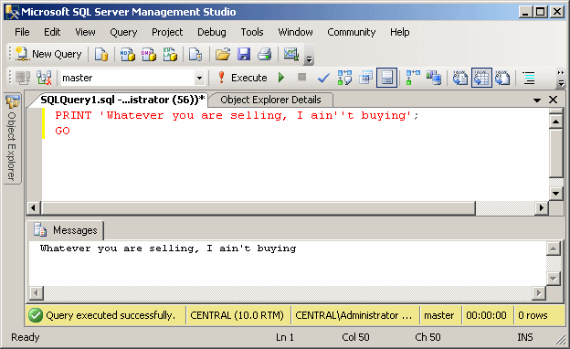Expand the SQL editor toolbar overflow arrow
The height and width of the screenshot is (349, 570).
pos(561,84)
